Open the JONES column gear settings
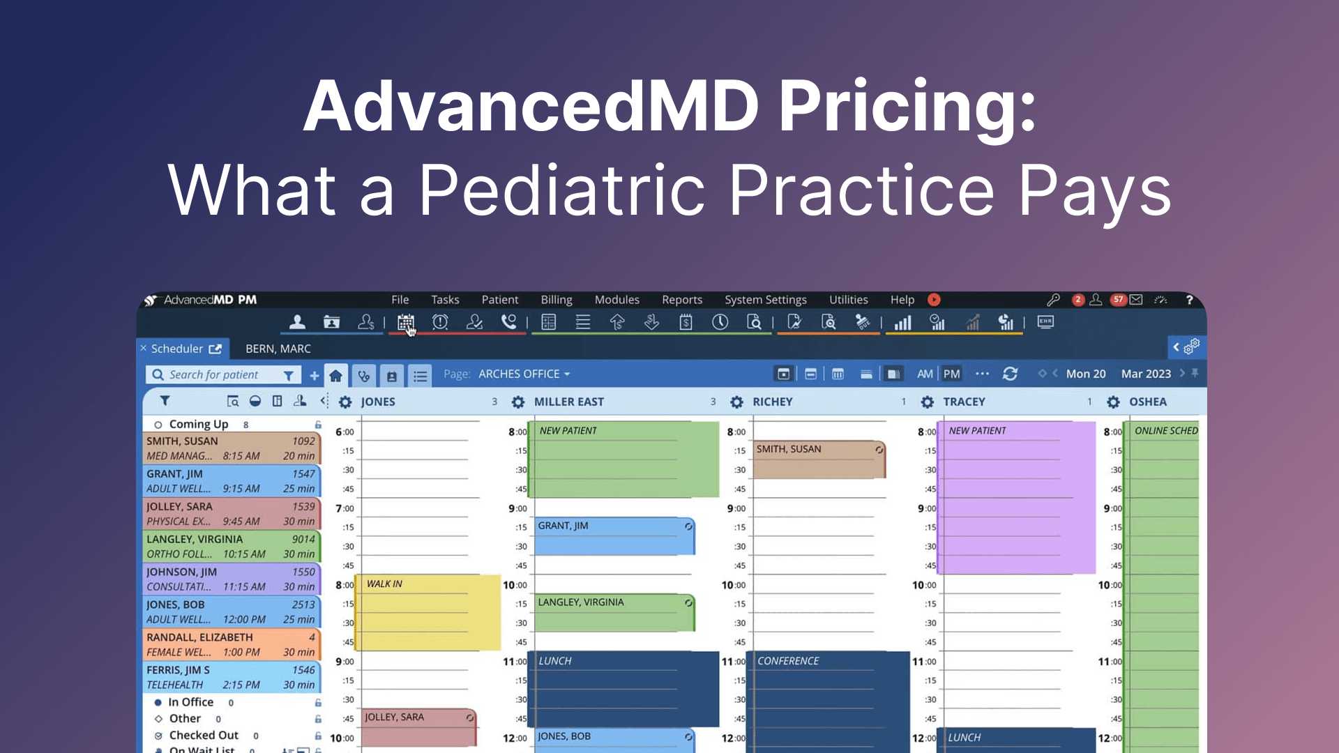1339x753 pixels. coord(345,402)
